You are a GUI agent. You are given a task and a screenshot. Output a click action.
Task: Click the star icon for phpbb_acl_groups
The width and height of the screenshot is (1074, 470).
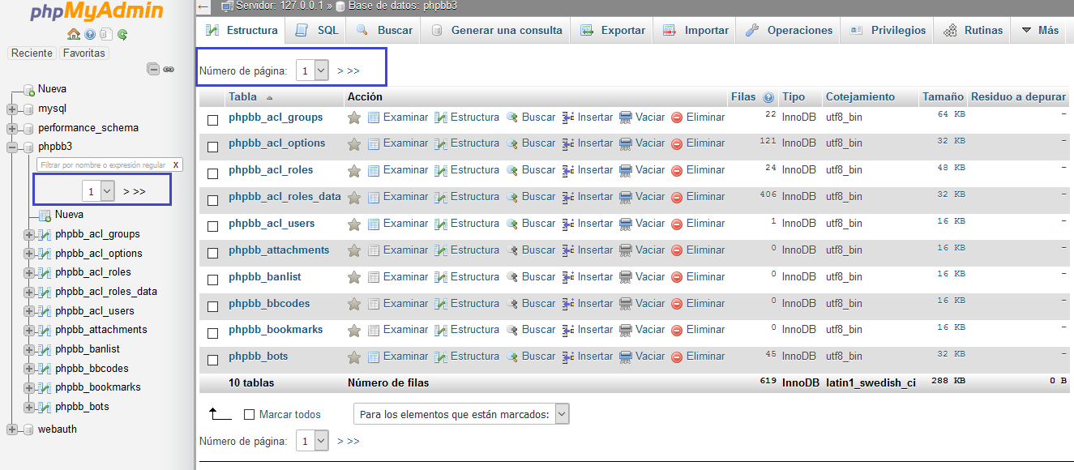click(354, 117)
